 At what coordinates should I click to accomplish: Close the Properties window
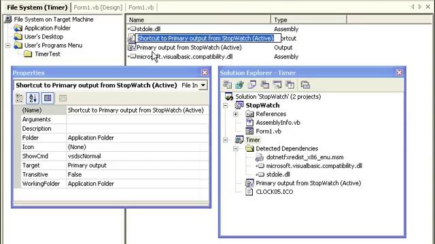205,73
